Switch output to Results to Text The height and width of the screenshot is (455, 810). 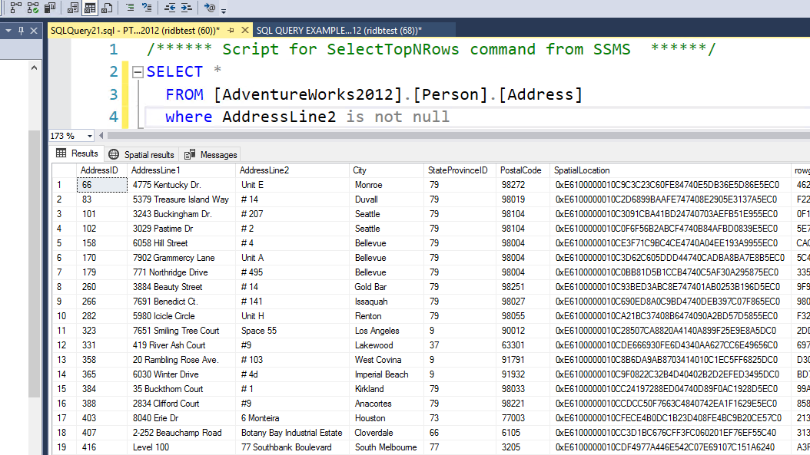click(73, 7)
